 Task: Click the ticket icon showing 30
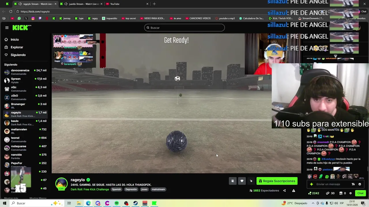(x=330, y=193)
